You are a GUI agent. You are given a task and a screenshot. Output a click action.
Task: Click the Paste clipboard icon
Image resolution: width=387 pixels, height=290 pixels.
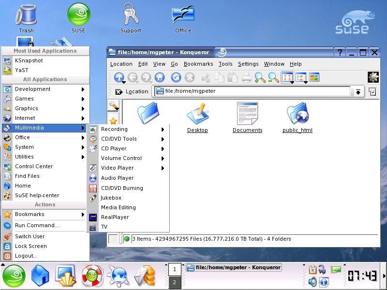233,77
